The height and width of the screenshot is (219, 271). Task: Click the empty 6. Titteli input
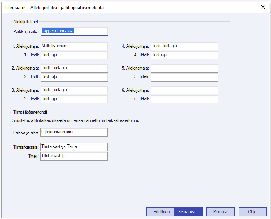pyautogui.click(x=184, y=99)
